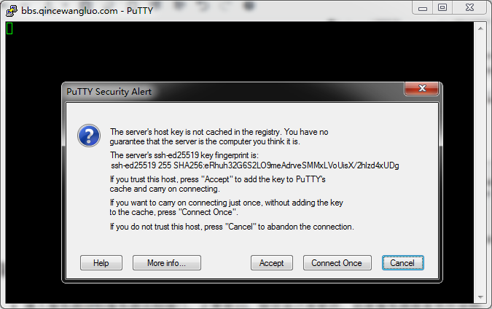
Task: Click the blue question mark icon
Action: pos(89,136)
